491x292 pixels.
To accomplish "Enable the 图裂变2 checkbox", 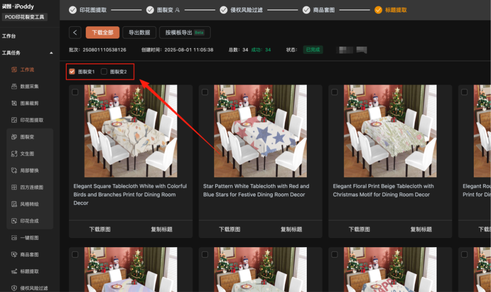I will tap(104, 72).
